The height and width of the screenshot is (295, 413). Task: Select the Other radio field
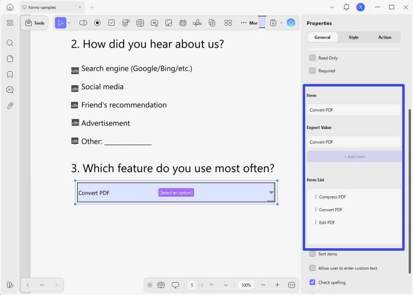click(x=75, y=141)
